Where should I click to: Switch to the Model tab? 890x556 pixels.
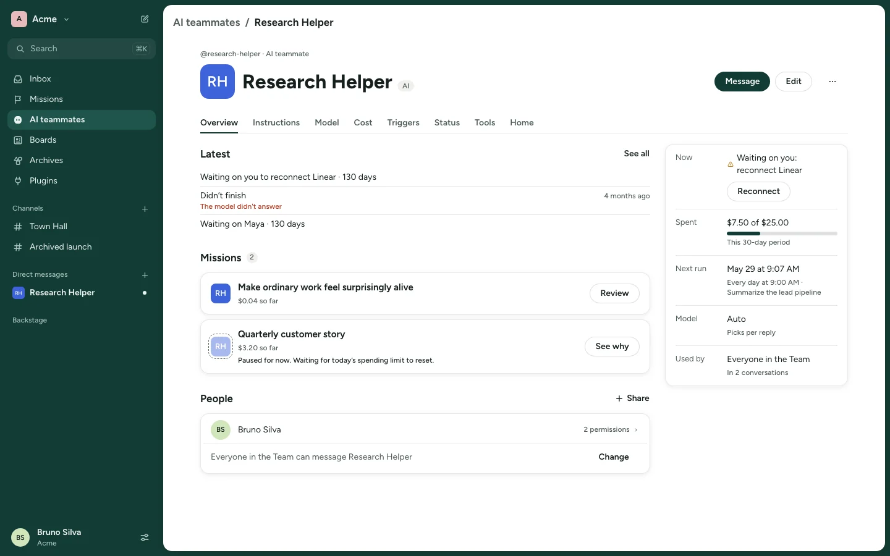coord(327,123)
